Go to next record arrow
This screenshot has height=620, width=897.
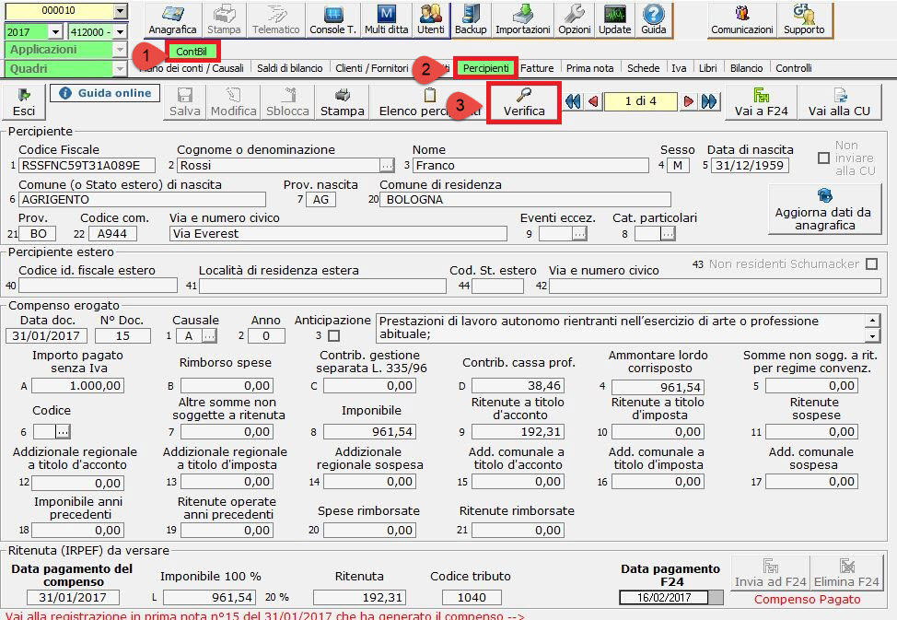(x=689, y=101)
